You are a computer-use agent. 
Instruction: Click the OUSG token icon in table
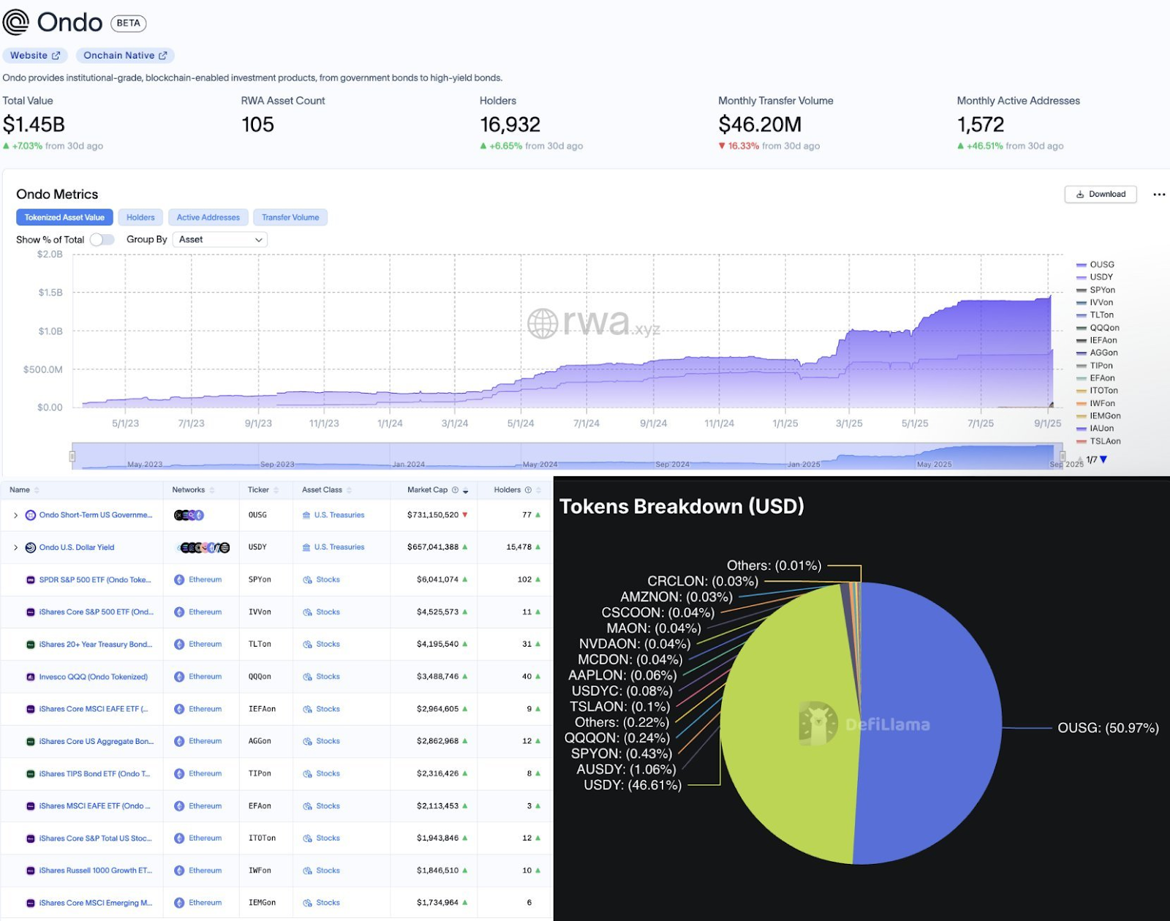[x=31, y=515]
